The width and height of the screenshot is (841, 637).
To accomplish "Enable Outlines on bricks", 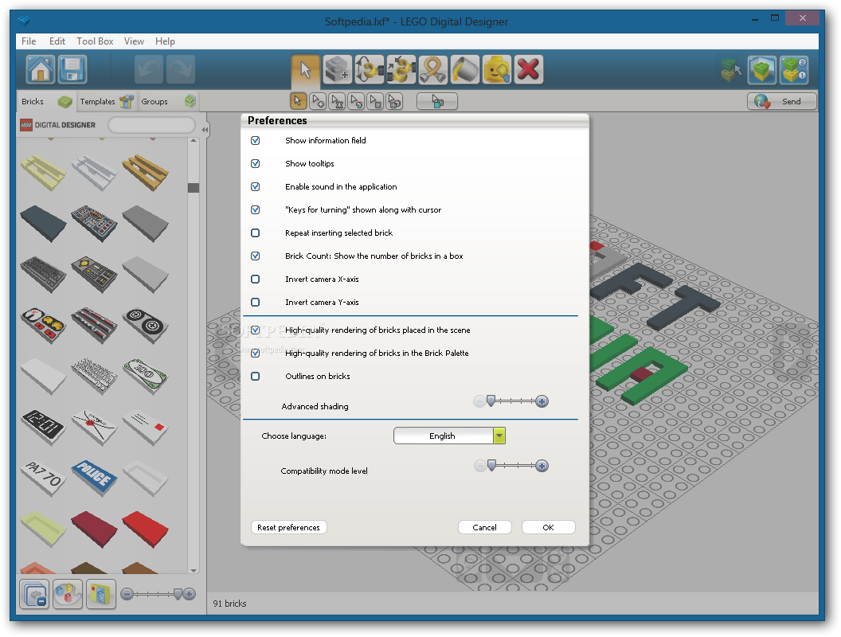I will click(x=256, y=376).
